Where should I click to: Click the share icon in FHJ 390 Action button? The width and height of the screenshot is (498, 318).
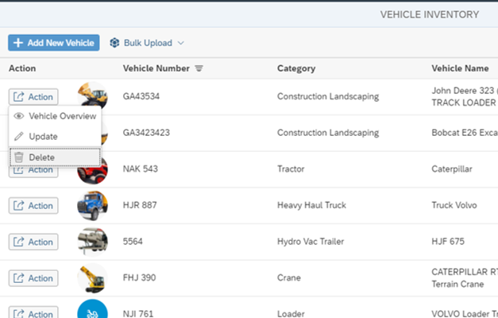pos(18,278)
